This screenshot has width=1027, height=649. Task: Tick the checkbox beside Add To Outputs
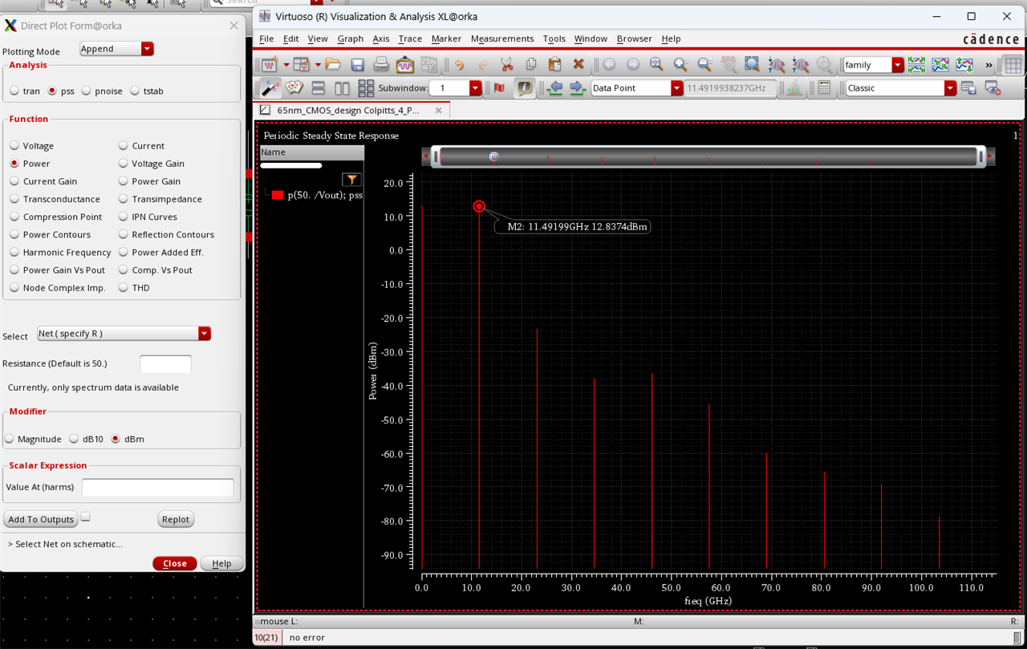[x=86, y=517]
